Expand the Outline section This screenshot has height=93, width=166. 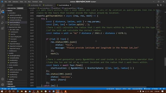pos(10,82)
